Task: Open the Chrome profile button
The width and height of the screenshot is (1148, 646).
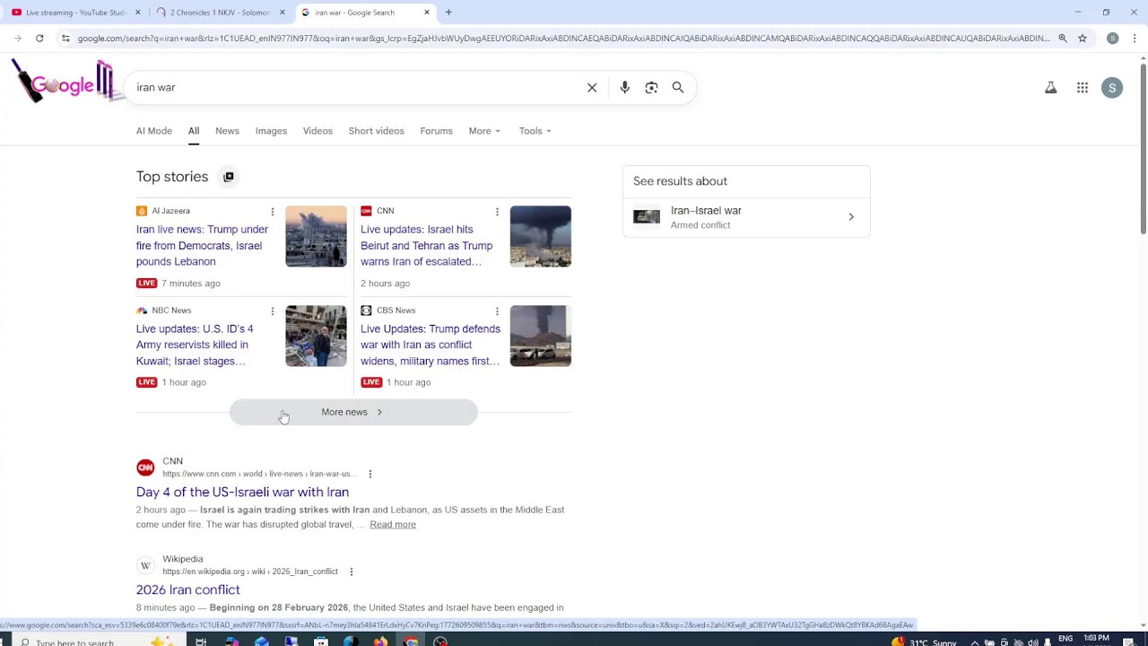Action: coord(1112,39)
